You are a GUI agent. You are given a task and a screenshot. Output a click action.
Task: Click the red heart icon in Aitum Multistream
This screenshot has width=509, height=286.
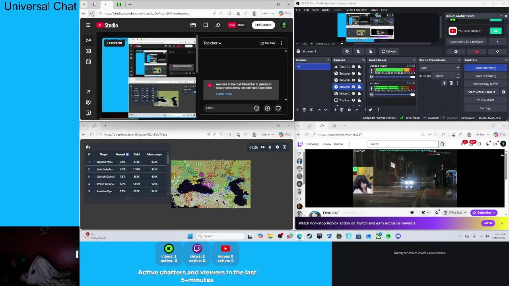click(477, 52)
